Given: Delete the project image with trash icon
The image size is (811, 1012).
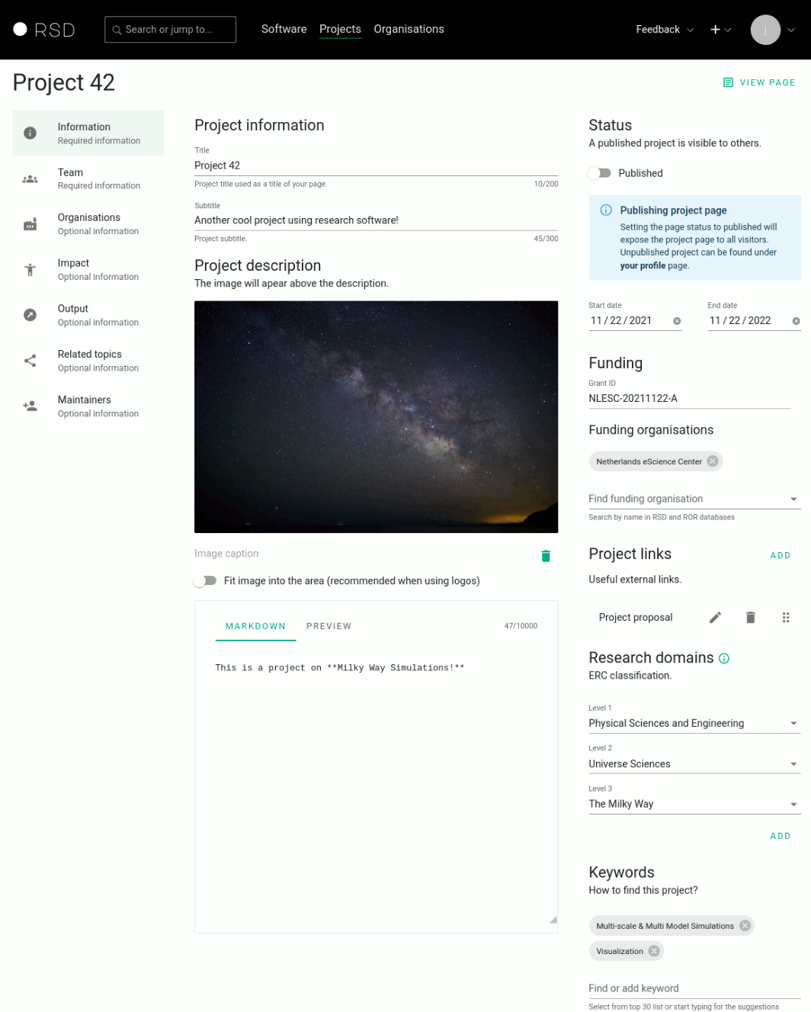Looking at the screenshot, I should [x=546, y=556].
